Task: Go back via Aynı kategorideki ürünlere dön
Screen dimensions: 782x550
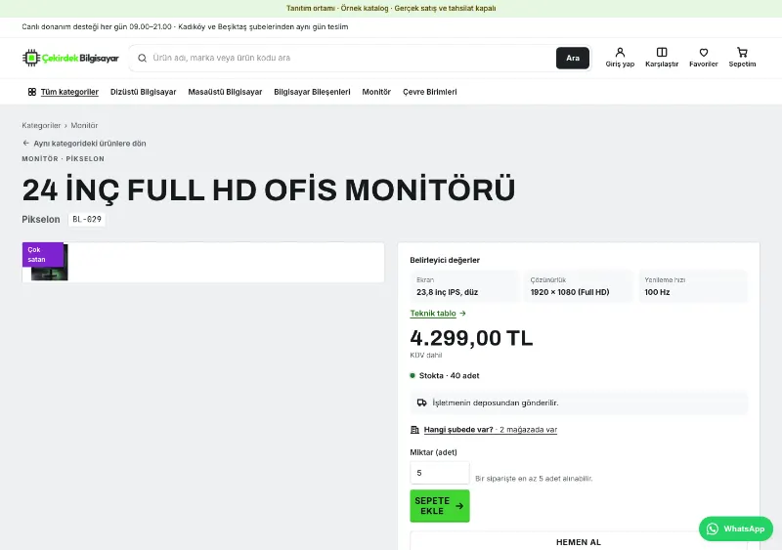Action: (84, 143)
